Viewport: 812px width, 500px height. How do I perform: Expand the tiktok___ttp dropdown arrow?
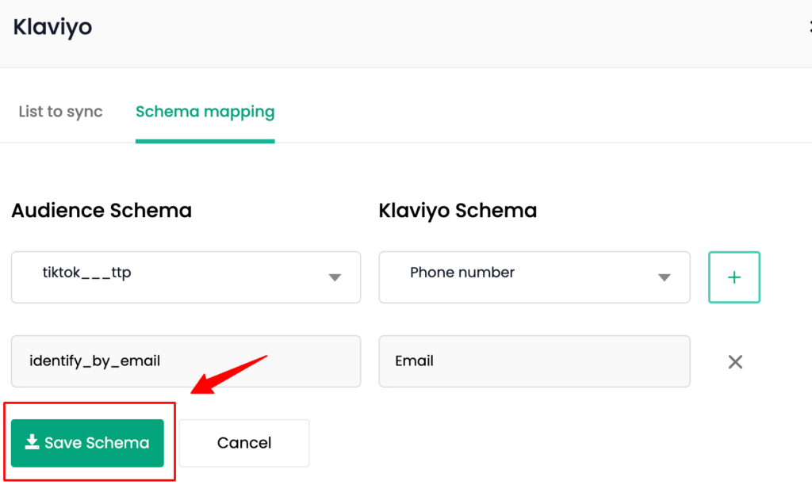[x=335, y=278]
